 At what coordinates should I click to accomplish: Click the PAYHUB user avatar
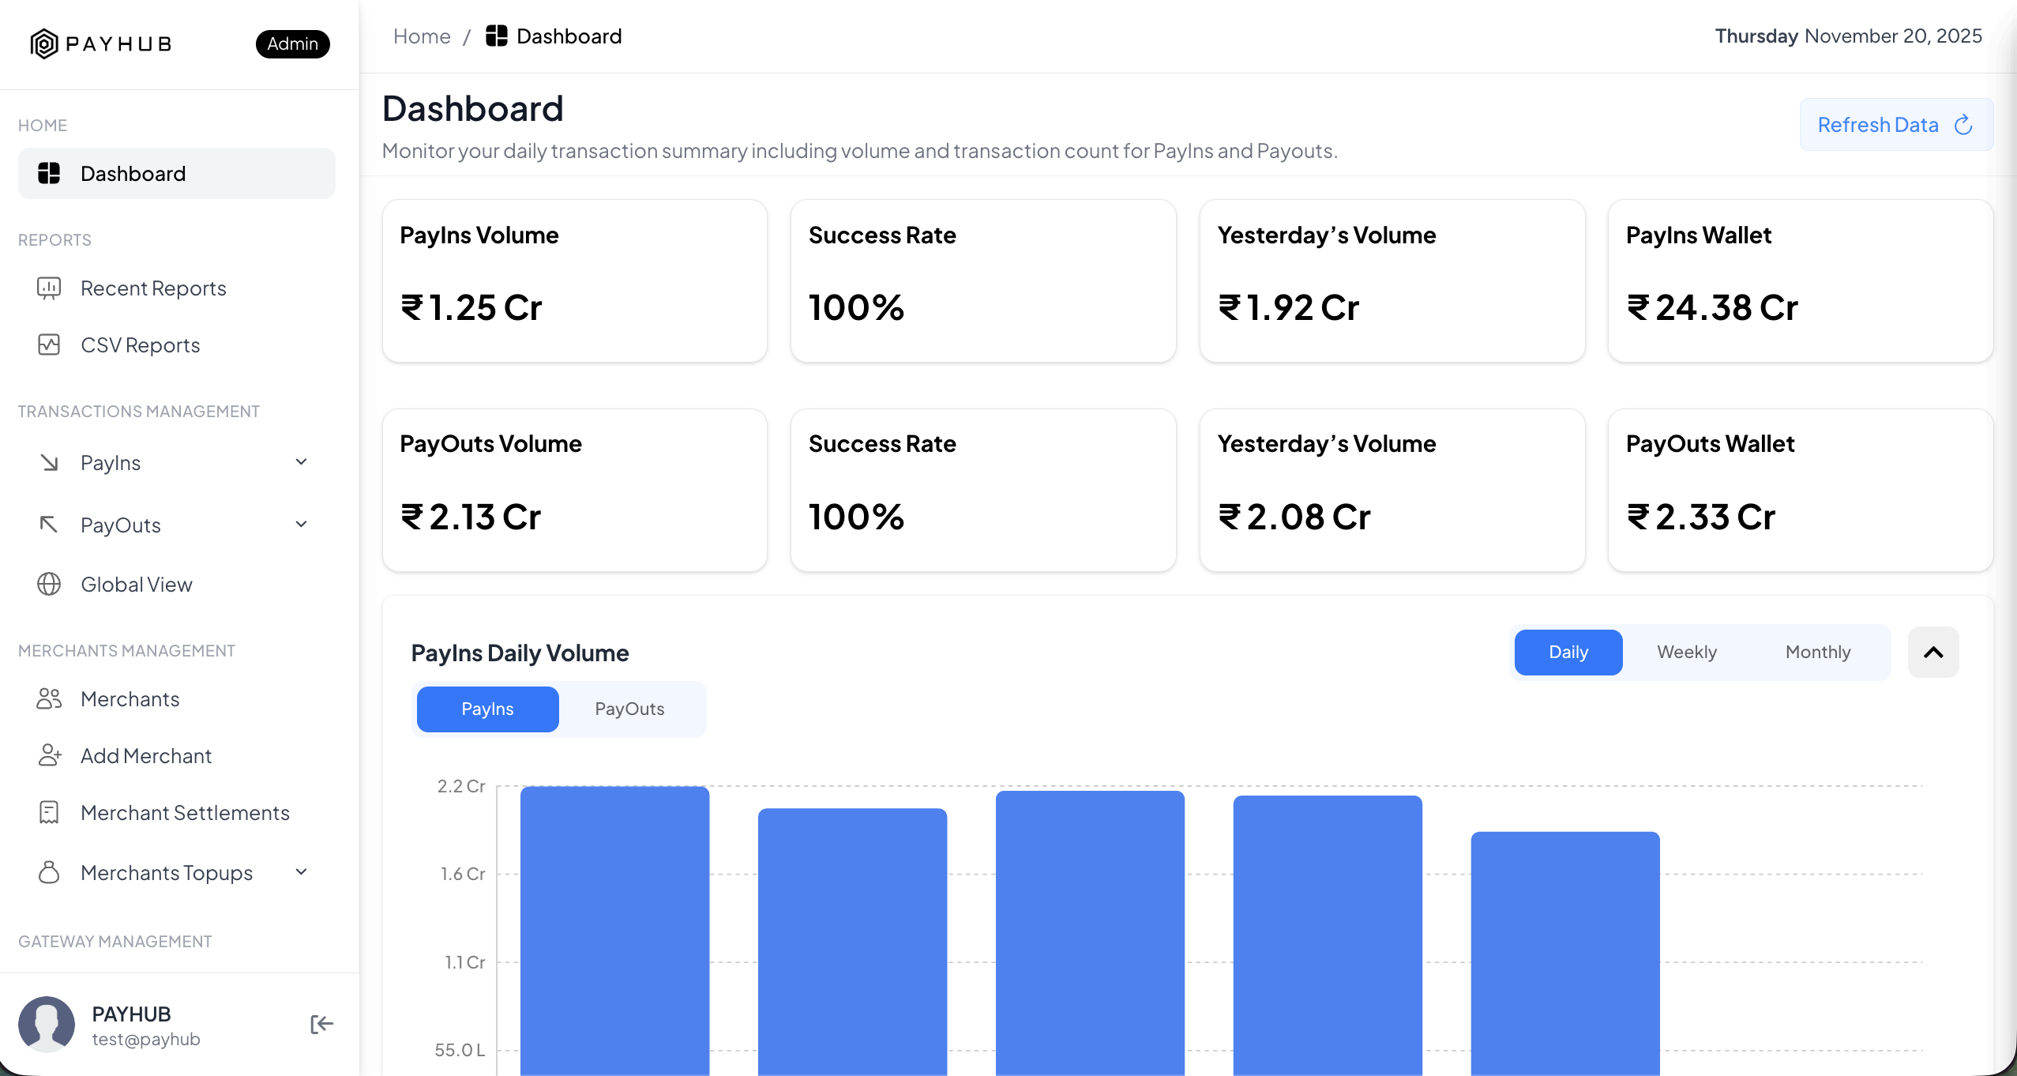click(47, 1025)
